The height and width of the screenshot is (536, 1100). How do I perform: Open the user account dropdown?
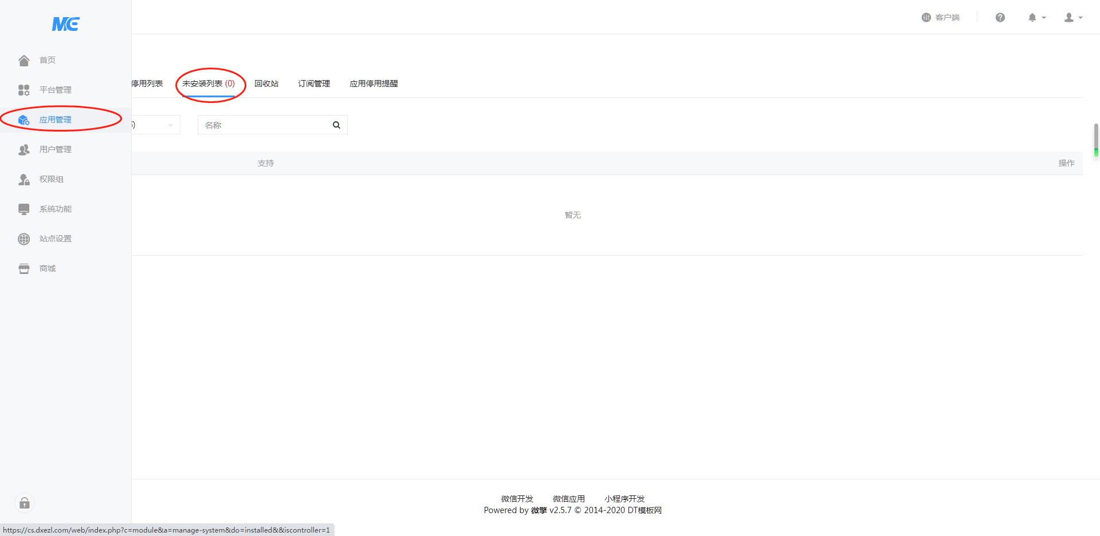tap(1073, 17)
